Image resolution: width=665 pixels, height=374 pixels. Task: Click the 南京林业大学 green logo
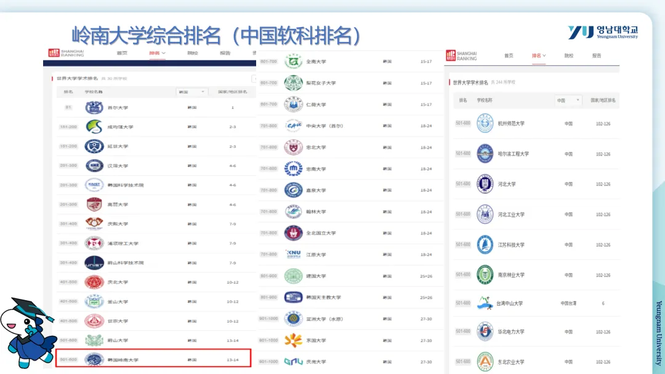point(485,275)
